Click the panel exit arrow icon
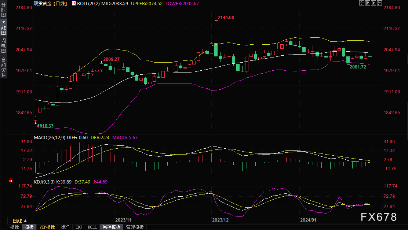This screenshot has height=230, width=408. click(379, 3)
